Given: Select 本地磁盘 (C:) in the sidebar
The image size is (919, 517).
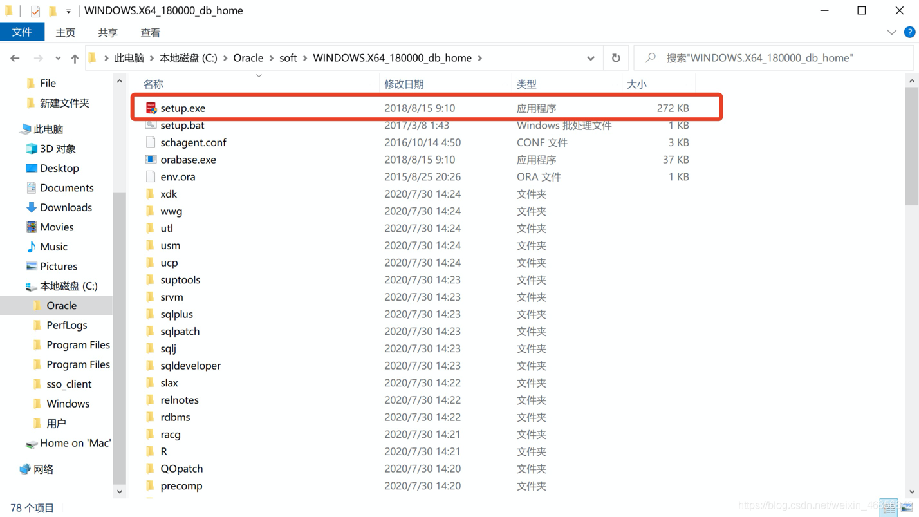Looking at the screenshot, I should [69, 286].
